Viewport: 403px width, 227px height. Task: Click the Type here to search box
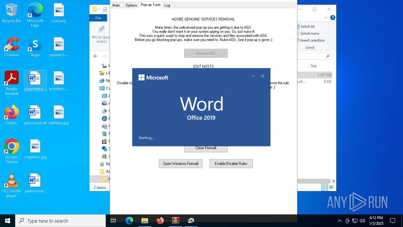[x=60, y=221]
